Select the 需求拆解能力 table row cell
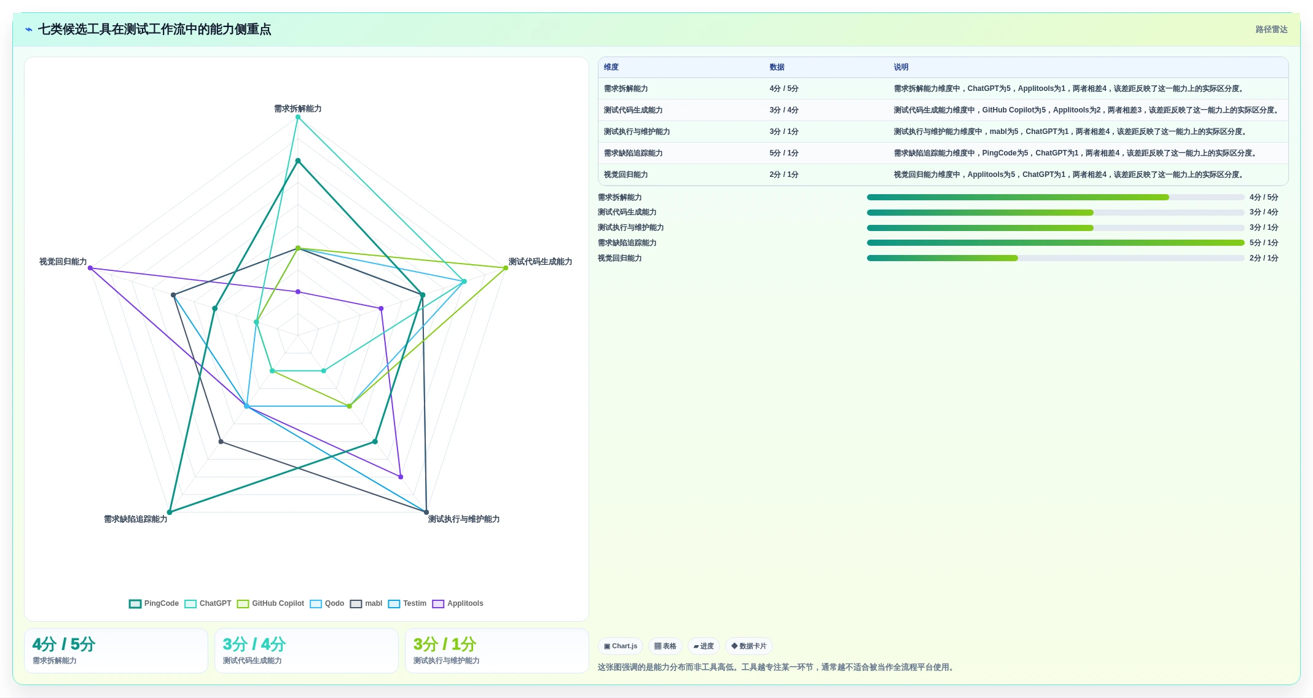The image size is (1313, 698). point(625,88)
